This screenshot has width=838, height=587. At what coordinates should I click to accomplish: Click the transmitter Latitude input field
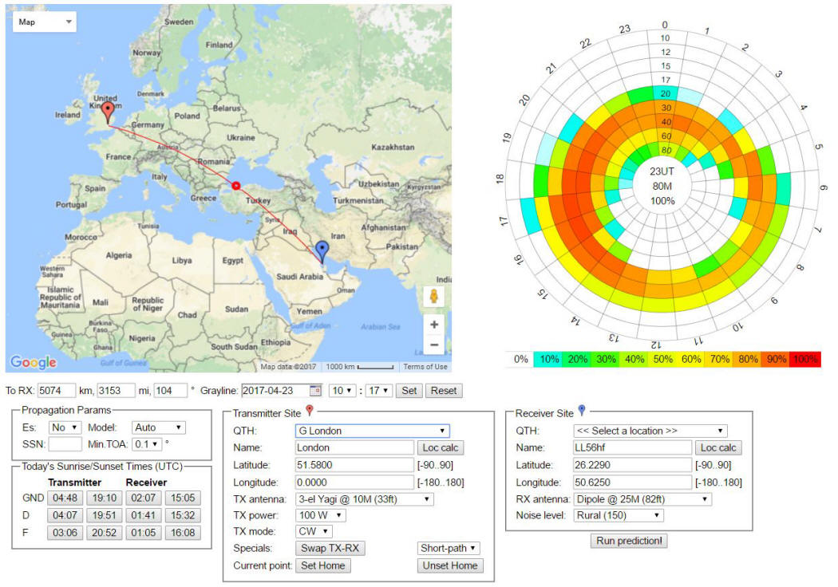click(353, 465)
